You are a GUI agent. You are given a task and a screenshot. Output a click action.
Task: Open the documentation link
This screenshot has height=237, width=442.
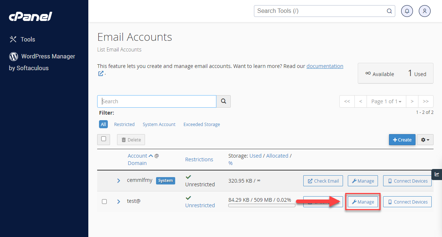click(325, 66)
